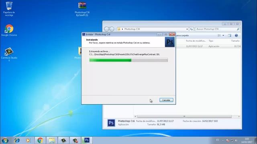Sort by Tipo column
Viewport: 257px width, 144px height.
tap(211, 41)
